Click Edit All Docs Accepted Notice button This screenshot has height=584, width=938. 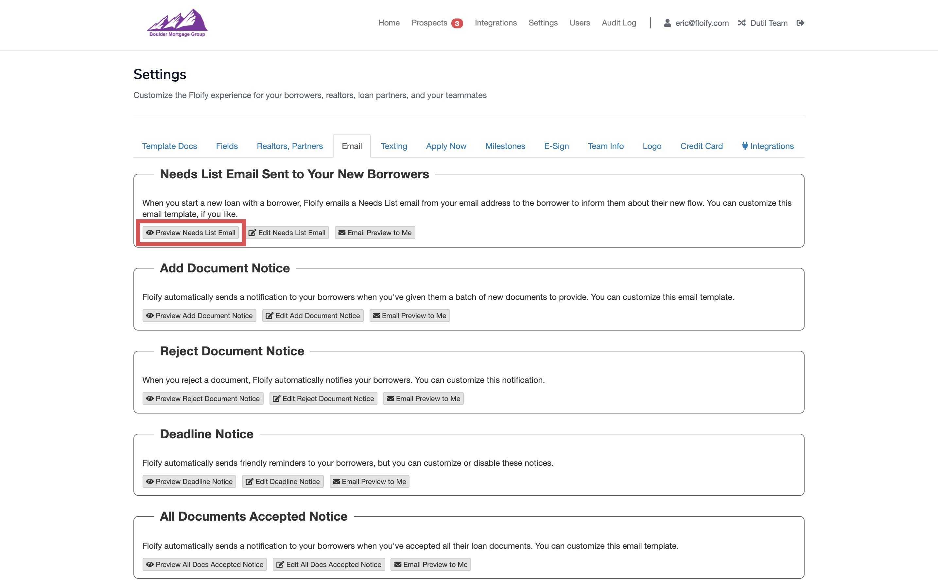tap(329, 565)
